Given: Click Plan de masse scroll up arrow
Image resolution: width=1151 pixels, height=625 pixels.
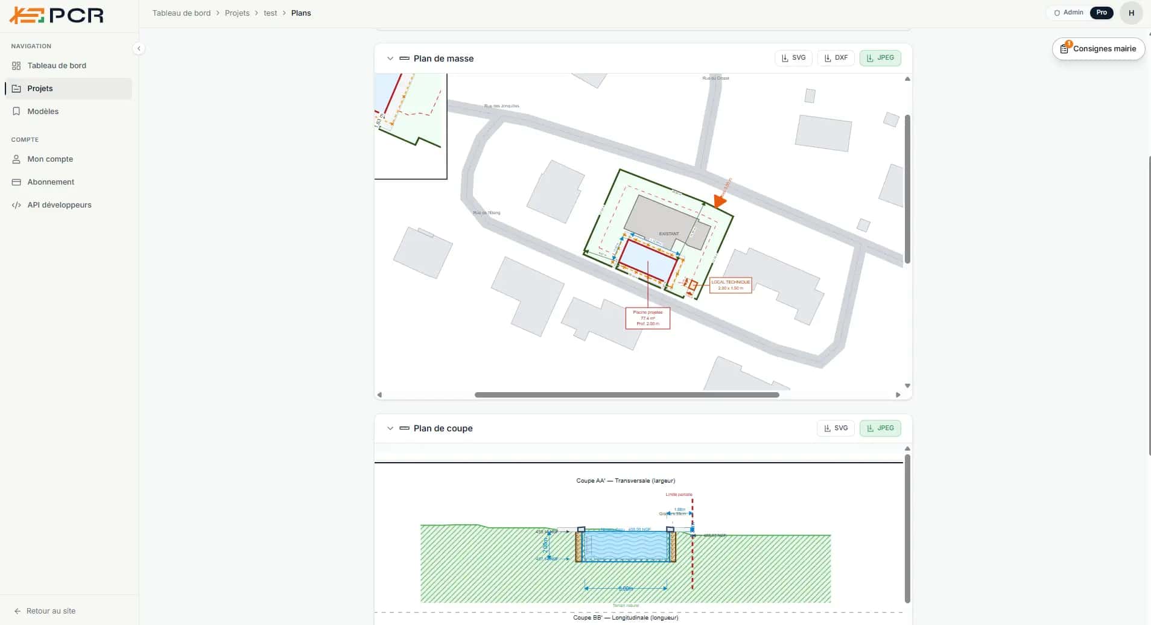Looking at the screenshot, I should pos(907,79).
